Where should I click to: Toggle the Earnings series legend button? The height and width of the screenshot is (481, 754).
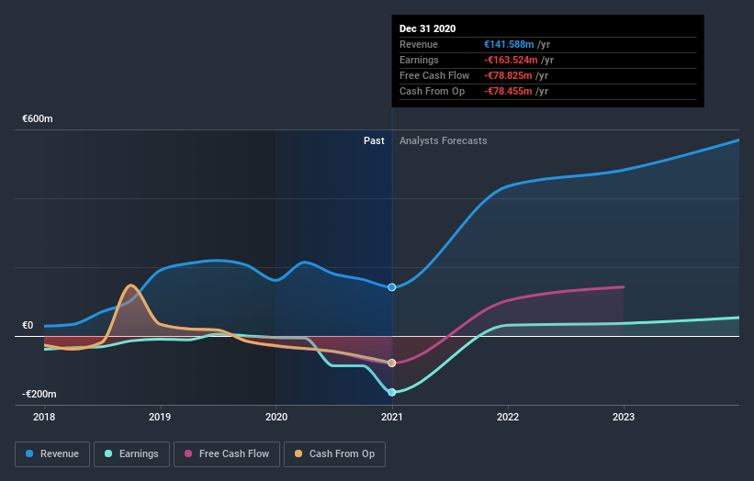131,454
